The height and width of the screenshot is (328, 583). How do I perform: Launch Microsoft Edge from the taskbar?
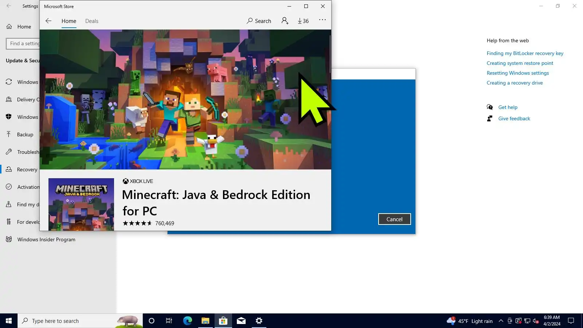[x=187, y=321]
